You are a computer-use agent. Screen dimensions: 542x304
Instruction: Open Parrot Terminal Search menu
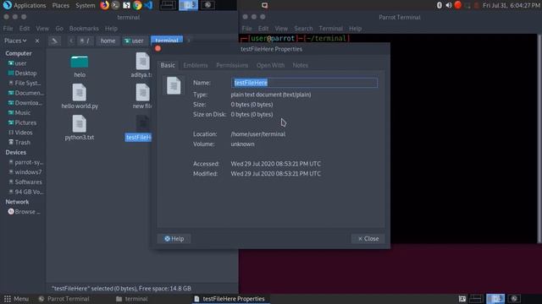tap(303, 29)
